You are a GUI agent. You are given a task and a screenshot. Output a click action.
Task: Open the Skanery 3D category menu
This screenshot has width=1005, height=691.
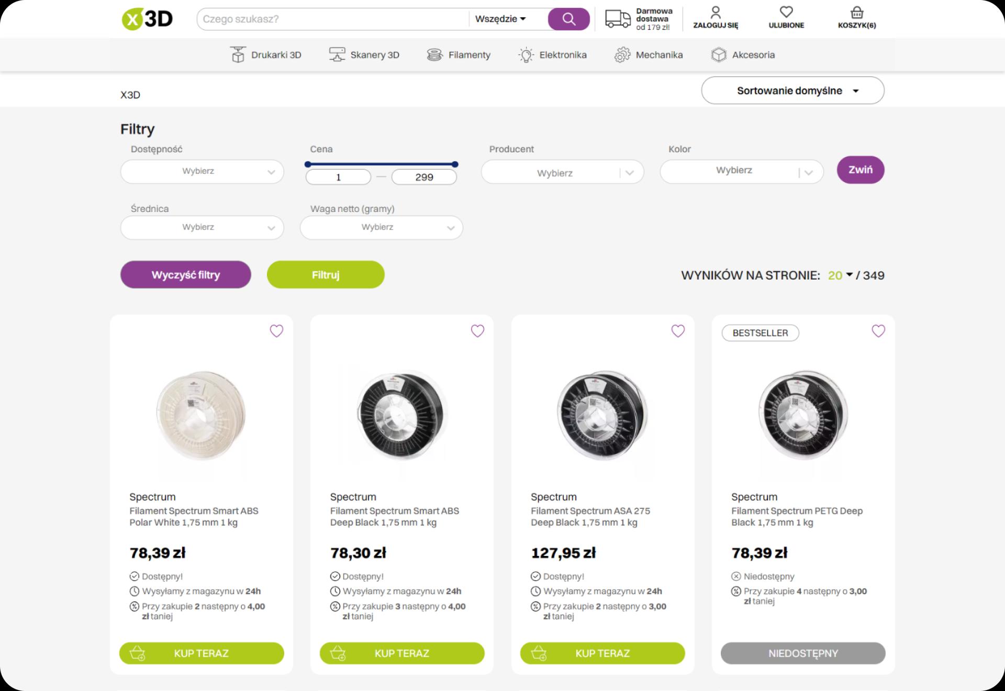coord(364,55)
